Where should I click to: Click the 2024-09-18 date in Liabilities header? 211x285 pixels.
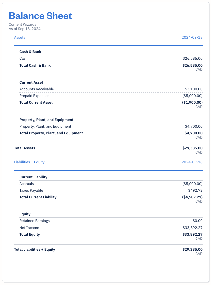click(192, 162)
